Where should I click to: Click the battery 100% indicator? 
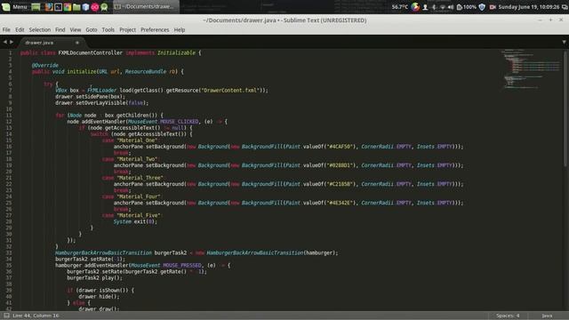point(466,7)
